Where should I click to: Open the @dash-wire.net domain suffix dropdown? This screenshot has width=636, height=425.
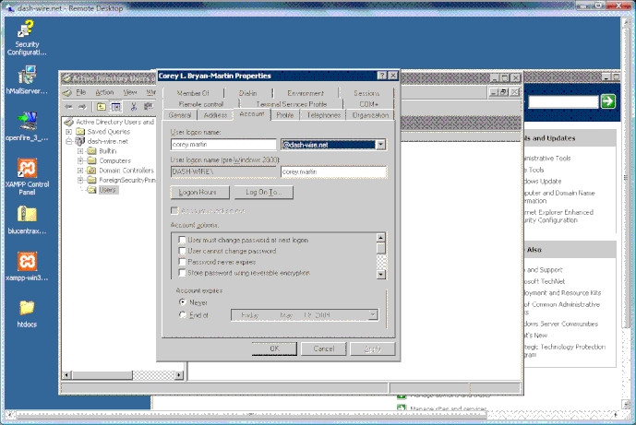pyautogui.click(x=380, y=145)
